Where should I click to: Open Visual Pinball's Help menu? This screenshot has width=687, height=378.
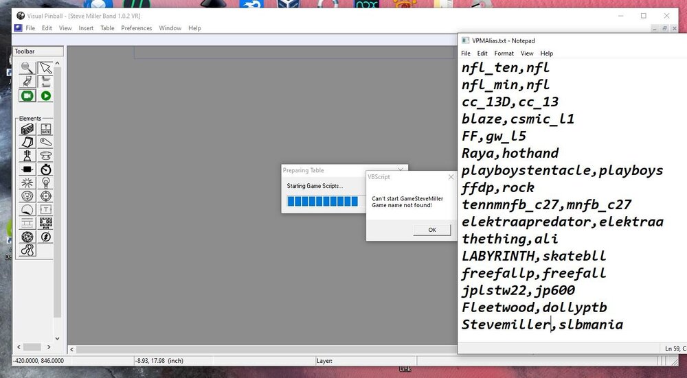point(194,28)
